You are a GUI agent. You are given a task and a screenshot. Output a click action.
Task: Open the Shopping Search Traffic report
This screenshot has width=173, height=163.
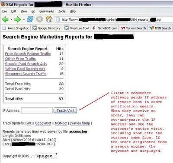26,74
